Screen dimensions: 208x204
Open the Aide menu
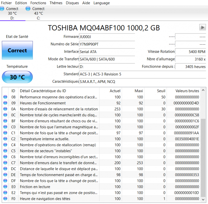(86, 3)
